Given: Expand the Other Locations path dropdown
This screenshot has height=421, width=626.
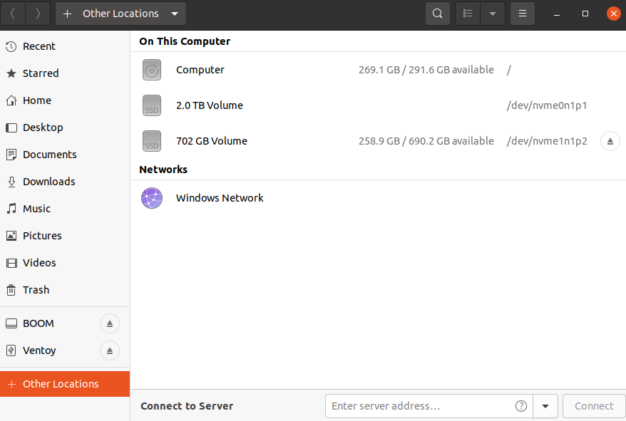Looking at the screenshot, I should pyautogui.click(x=175, y=14).
